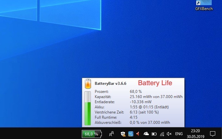Open the clock showing 23:20 30.05.2019

(196, 134)
